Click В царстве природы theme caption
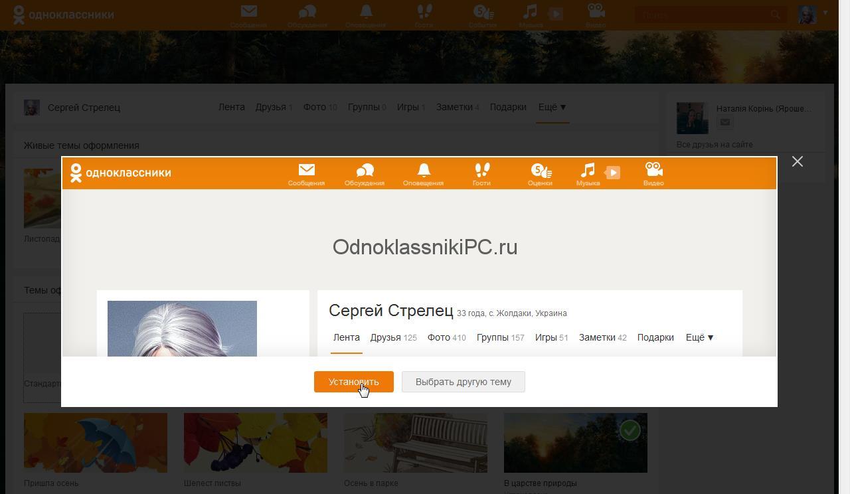850x494 pixels. pos(541,483)
